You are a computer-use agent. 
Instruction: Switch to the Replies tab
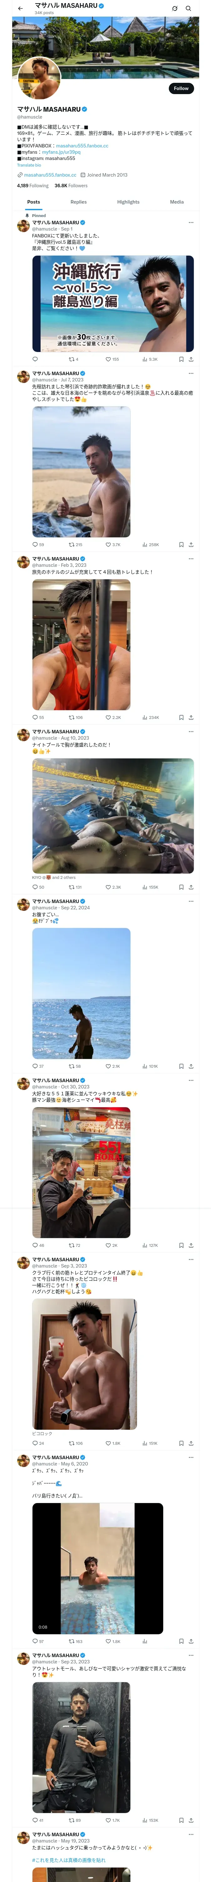tap(78, 202)
